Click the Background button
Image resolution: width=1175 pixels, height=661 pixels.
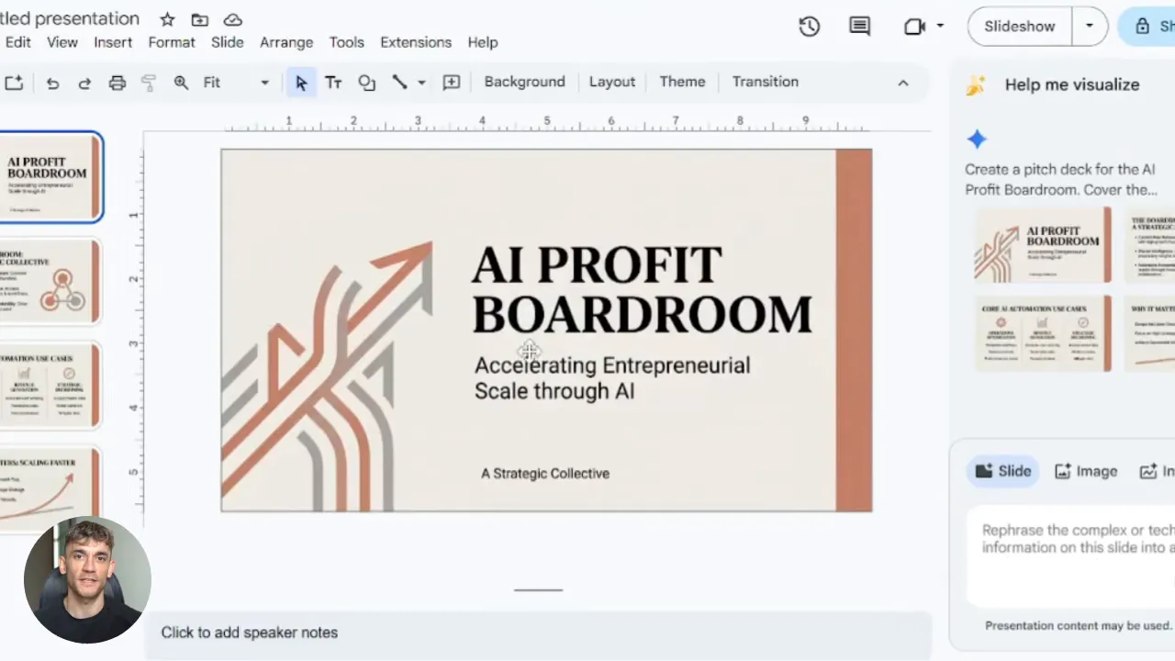coord(524,82)
